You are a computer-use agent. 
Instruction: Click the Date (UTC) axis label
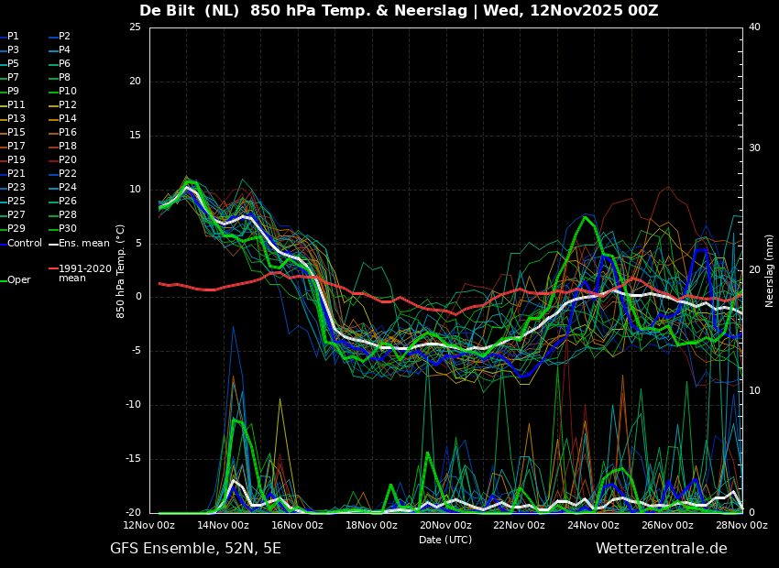(445, 541)
